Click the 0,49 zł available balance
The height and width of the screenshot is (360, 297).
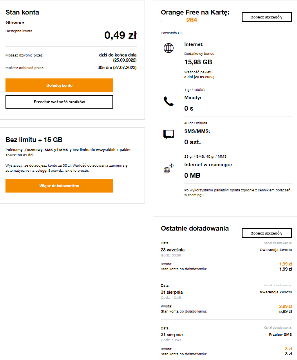tap(120, 35)
